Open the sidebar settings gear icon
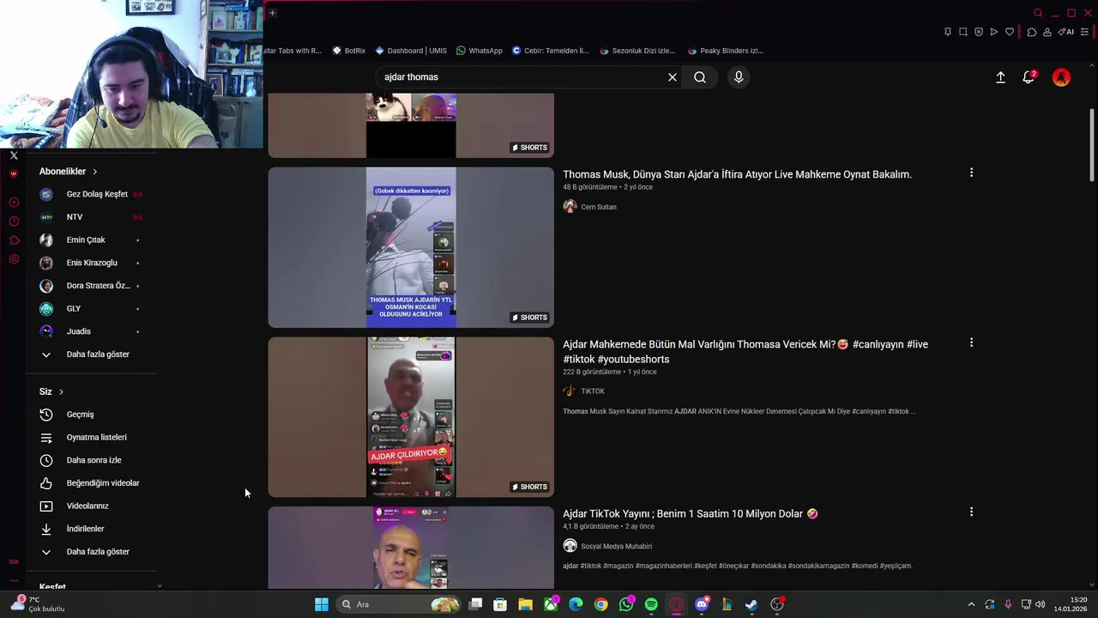 [14, 259]
